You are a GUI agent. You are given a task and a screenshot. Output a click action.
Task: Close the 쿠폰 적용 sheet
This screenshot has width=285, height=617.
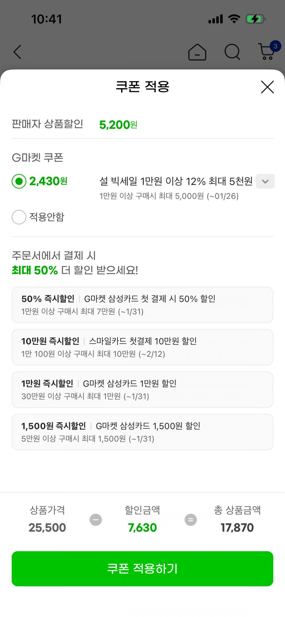tap(267, 87)
